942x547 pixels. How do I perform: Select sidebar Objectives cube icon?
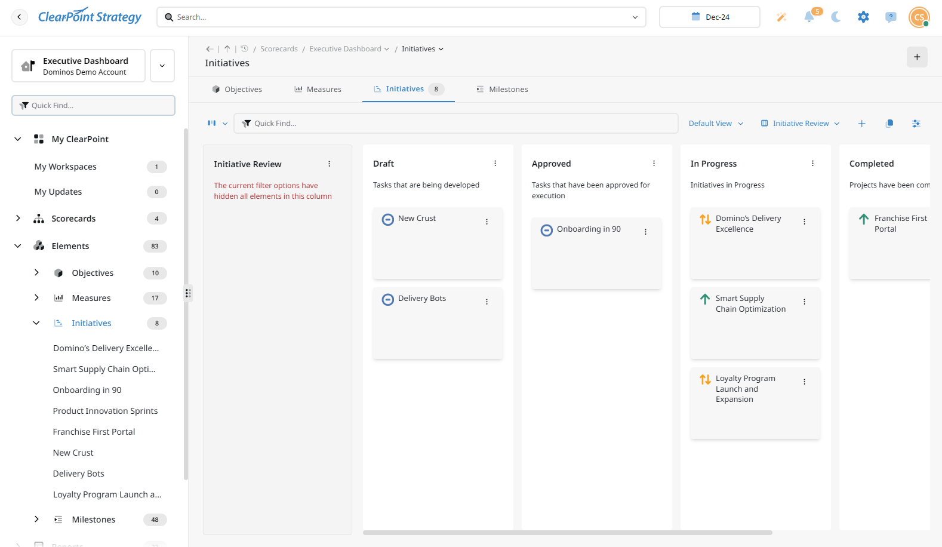point(59,273)
